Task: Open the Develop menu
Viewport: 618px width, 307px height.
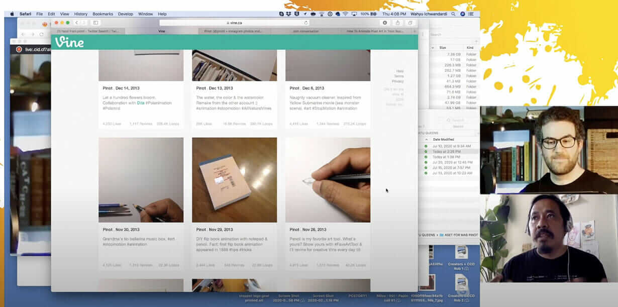Action: point(126,14)
